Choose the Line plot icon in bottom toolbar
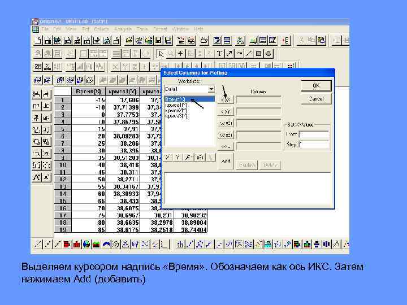The height and width of the screenshot is (305, 407). (38, 245)
